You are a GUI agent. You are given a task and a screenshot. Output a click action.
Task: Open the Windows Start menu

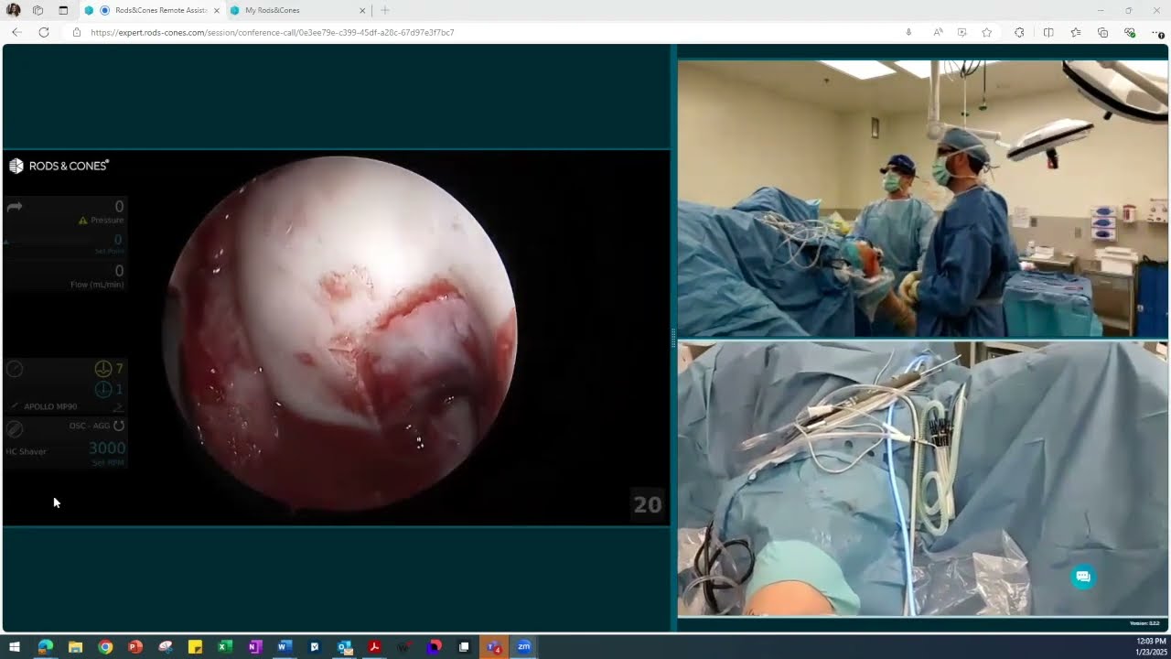15,647
